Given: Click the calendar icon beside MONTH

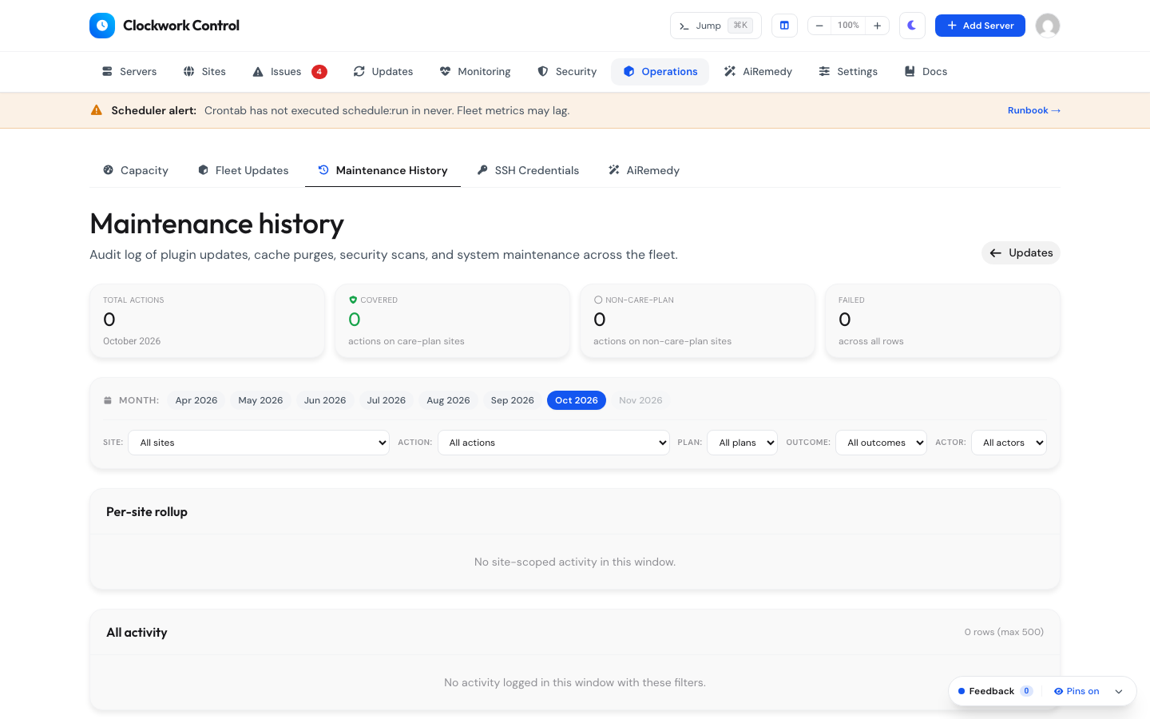Looking at the screenshot, I should pyautogui.click(x=108, y=400).
